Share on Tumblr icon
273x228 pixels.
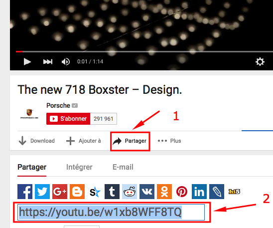pos(112,192)
